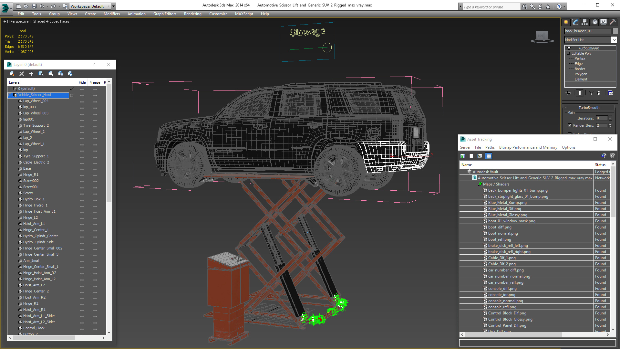Open the undo history dropdown arrow
The height and width of the screenshot is (349, 620).
click(47, 6)
